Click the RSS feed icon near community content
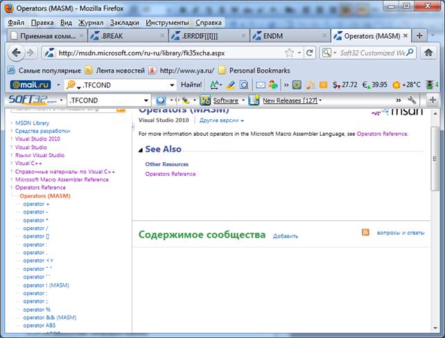 click(365, 232)
